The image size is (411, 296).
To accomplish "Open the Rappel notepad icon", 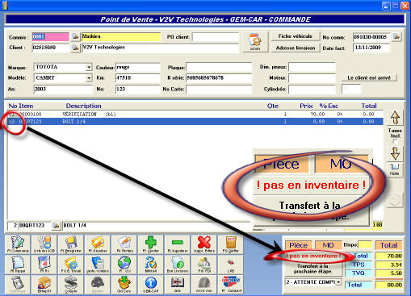I will point(18,265).
